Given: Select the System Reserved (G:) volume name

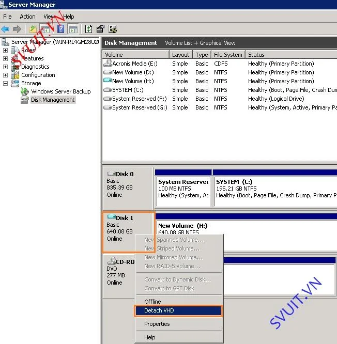Looking at the screenshot, I should (140, 107).
